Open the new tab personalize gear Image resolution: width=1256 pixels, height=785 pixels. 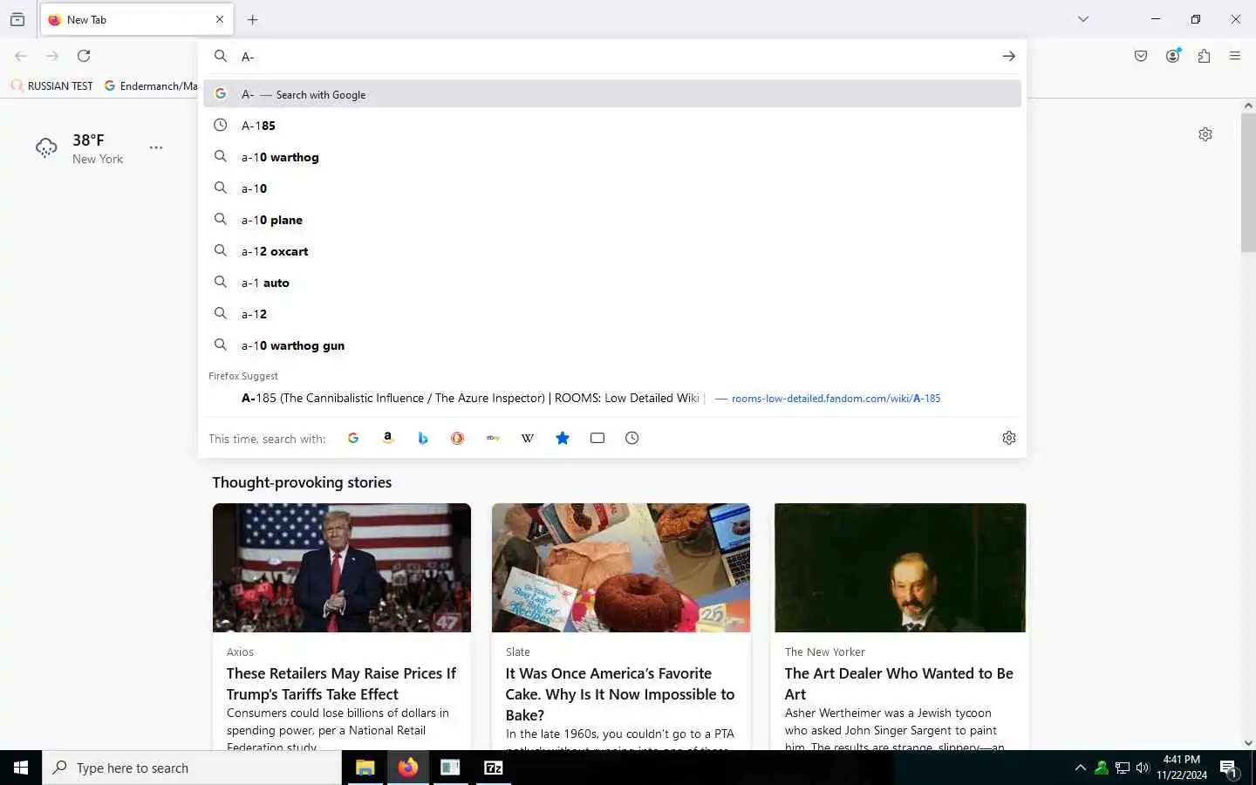pyautogui.click(x=1205, y=134)
